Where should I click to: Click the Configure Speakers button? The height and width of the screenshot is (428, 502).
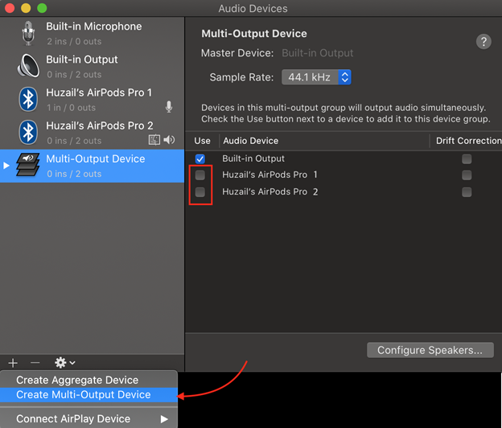point(430,350)
